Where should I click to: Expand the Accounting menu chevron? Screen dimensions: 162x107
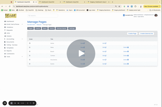pos(22,39)
